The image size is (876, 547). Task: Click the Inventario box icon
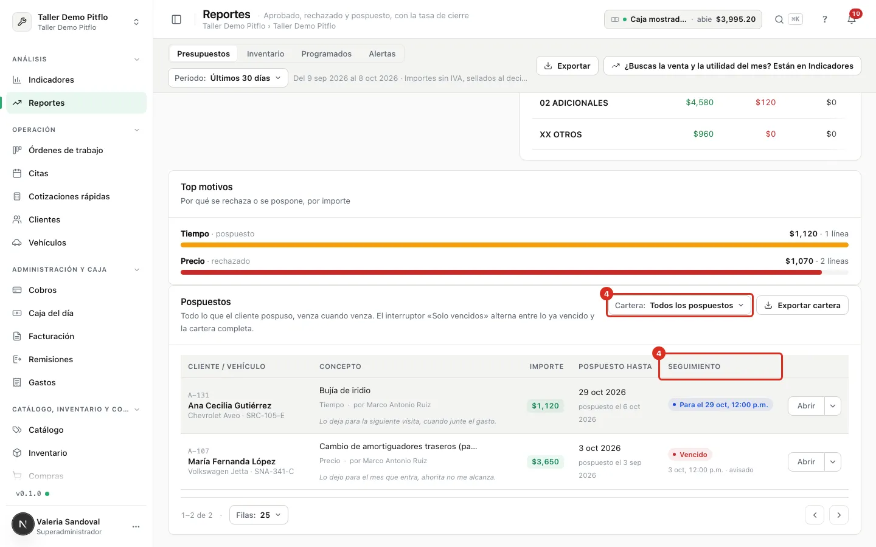(17, 453)
